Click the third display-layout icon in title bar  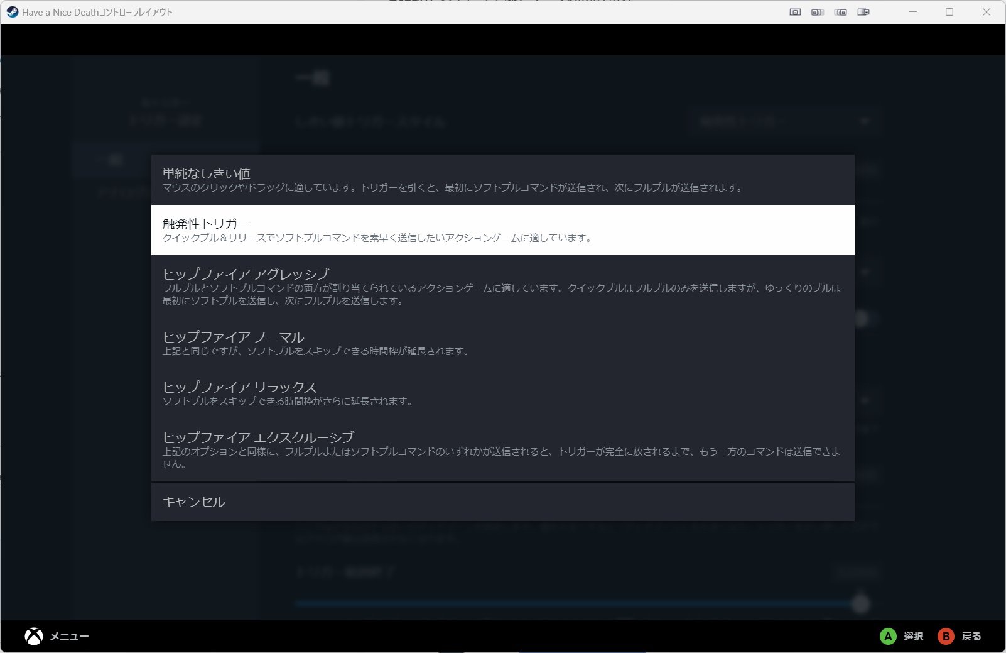point(841,12)
